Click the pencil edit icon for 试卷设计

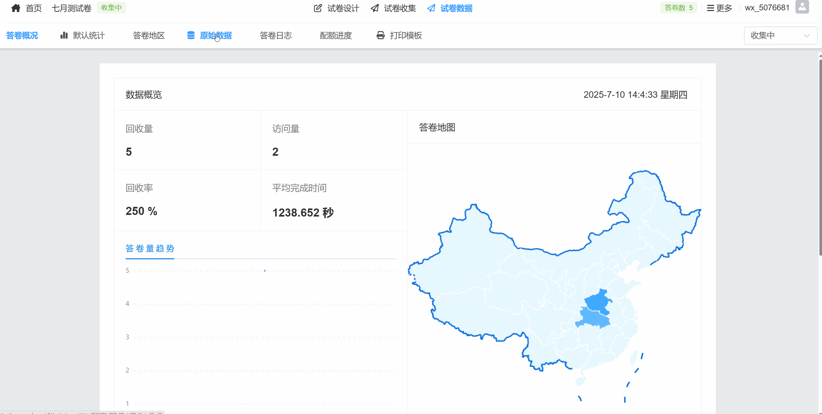(318, 8)
